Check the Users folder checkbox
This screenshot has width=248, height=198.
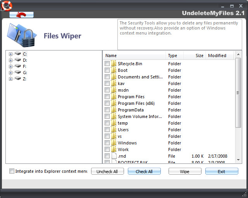coord(107,130)
